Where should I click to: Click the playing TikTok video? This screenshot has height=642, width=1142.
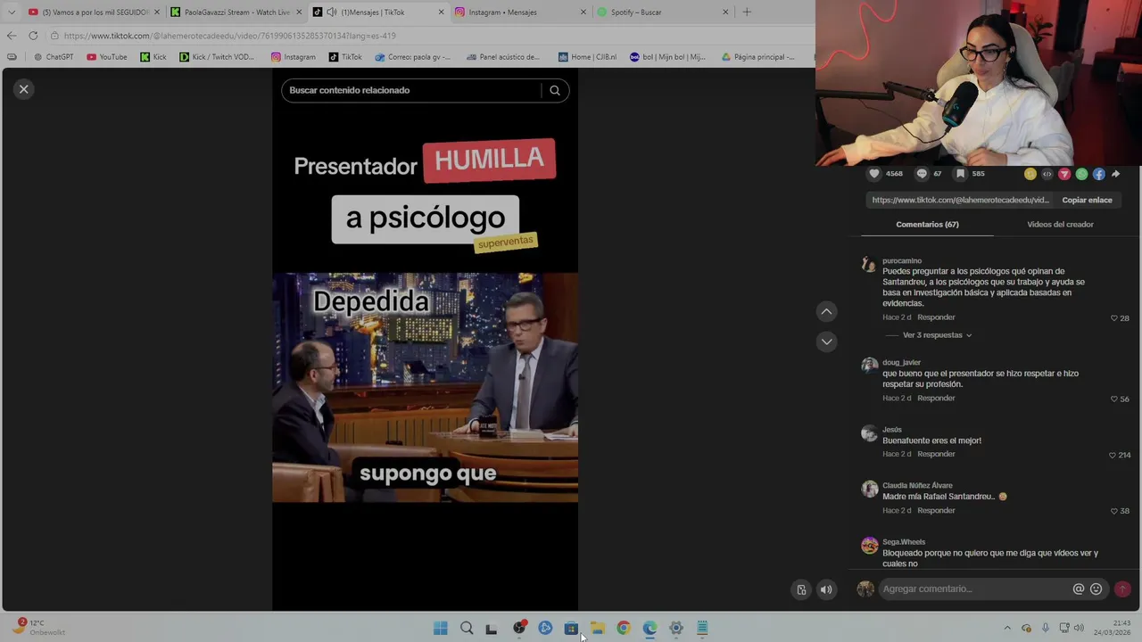click(425, 388)
